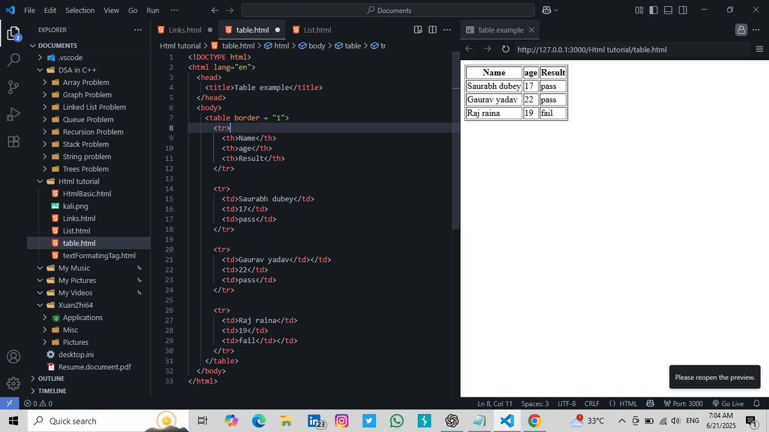Click the Windows Start button

click(14, 420)
